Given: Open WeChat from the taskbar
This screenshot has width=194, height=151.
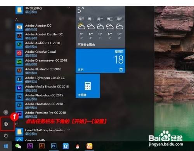Looking at the screenshot, I should (x=18, y=146).
